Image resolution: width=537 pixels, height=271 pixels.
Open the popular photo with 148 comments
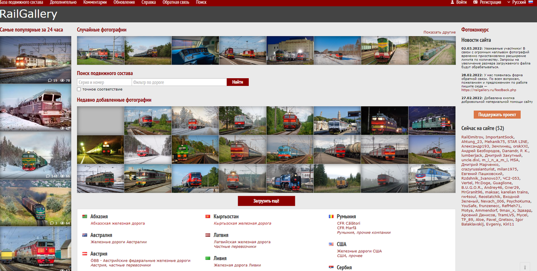pos(35,156)
